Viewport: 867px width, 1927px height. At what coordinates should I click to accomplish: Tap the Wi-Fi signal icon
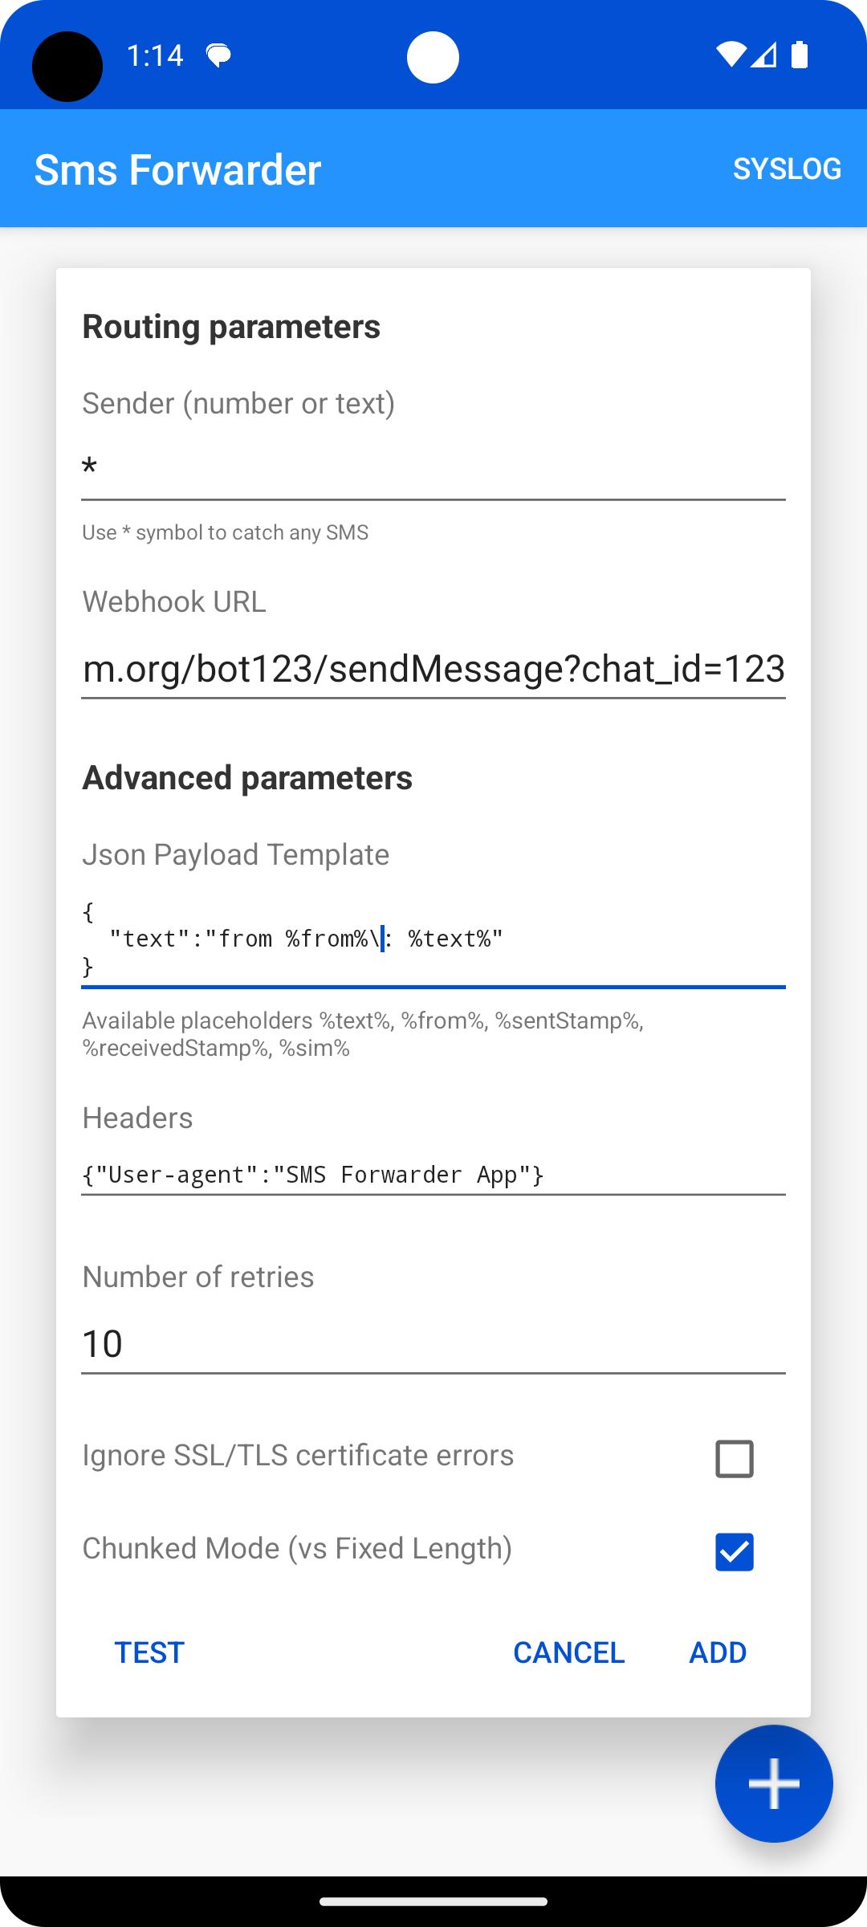pos(731,55)
